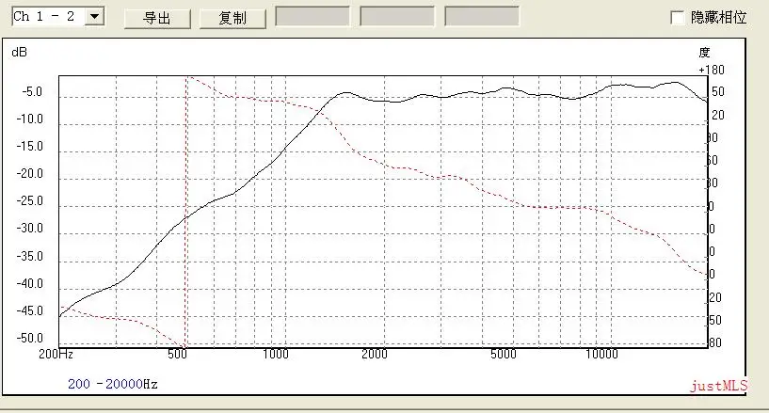The image size is (769, 413).
Task: Click the second gray readout field
Action: [x=397, y=16]
